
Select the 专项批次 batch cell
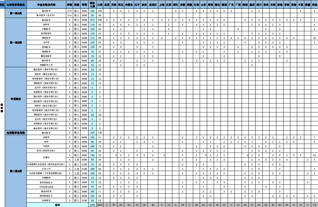[16, 99]
